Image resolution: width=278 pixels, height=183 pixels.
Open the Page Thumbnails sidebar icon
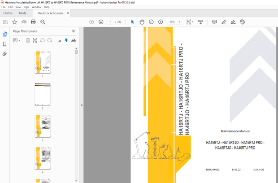5,34
